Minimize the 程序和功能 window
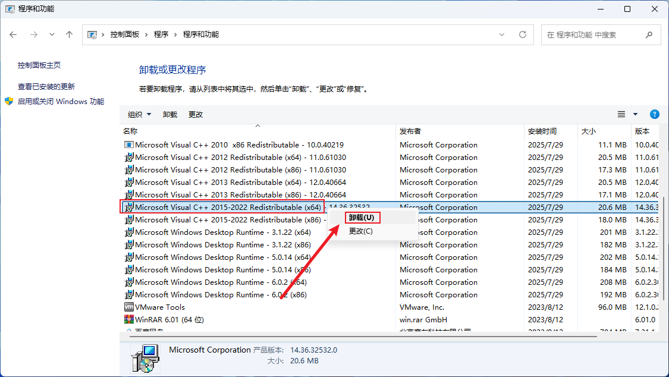The image size is (669, 377). tap(600, 9)
